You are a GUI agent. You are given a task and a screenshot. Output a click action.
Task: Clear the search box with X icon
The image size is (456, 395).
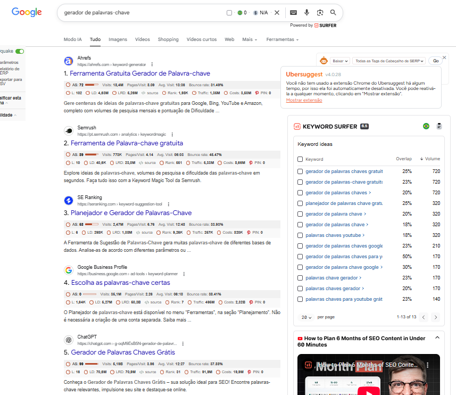click(277, 13)
